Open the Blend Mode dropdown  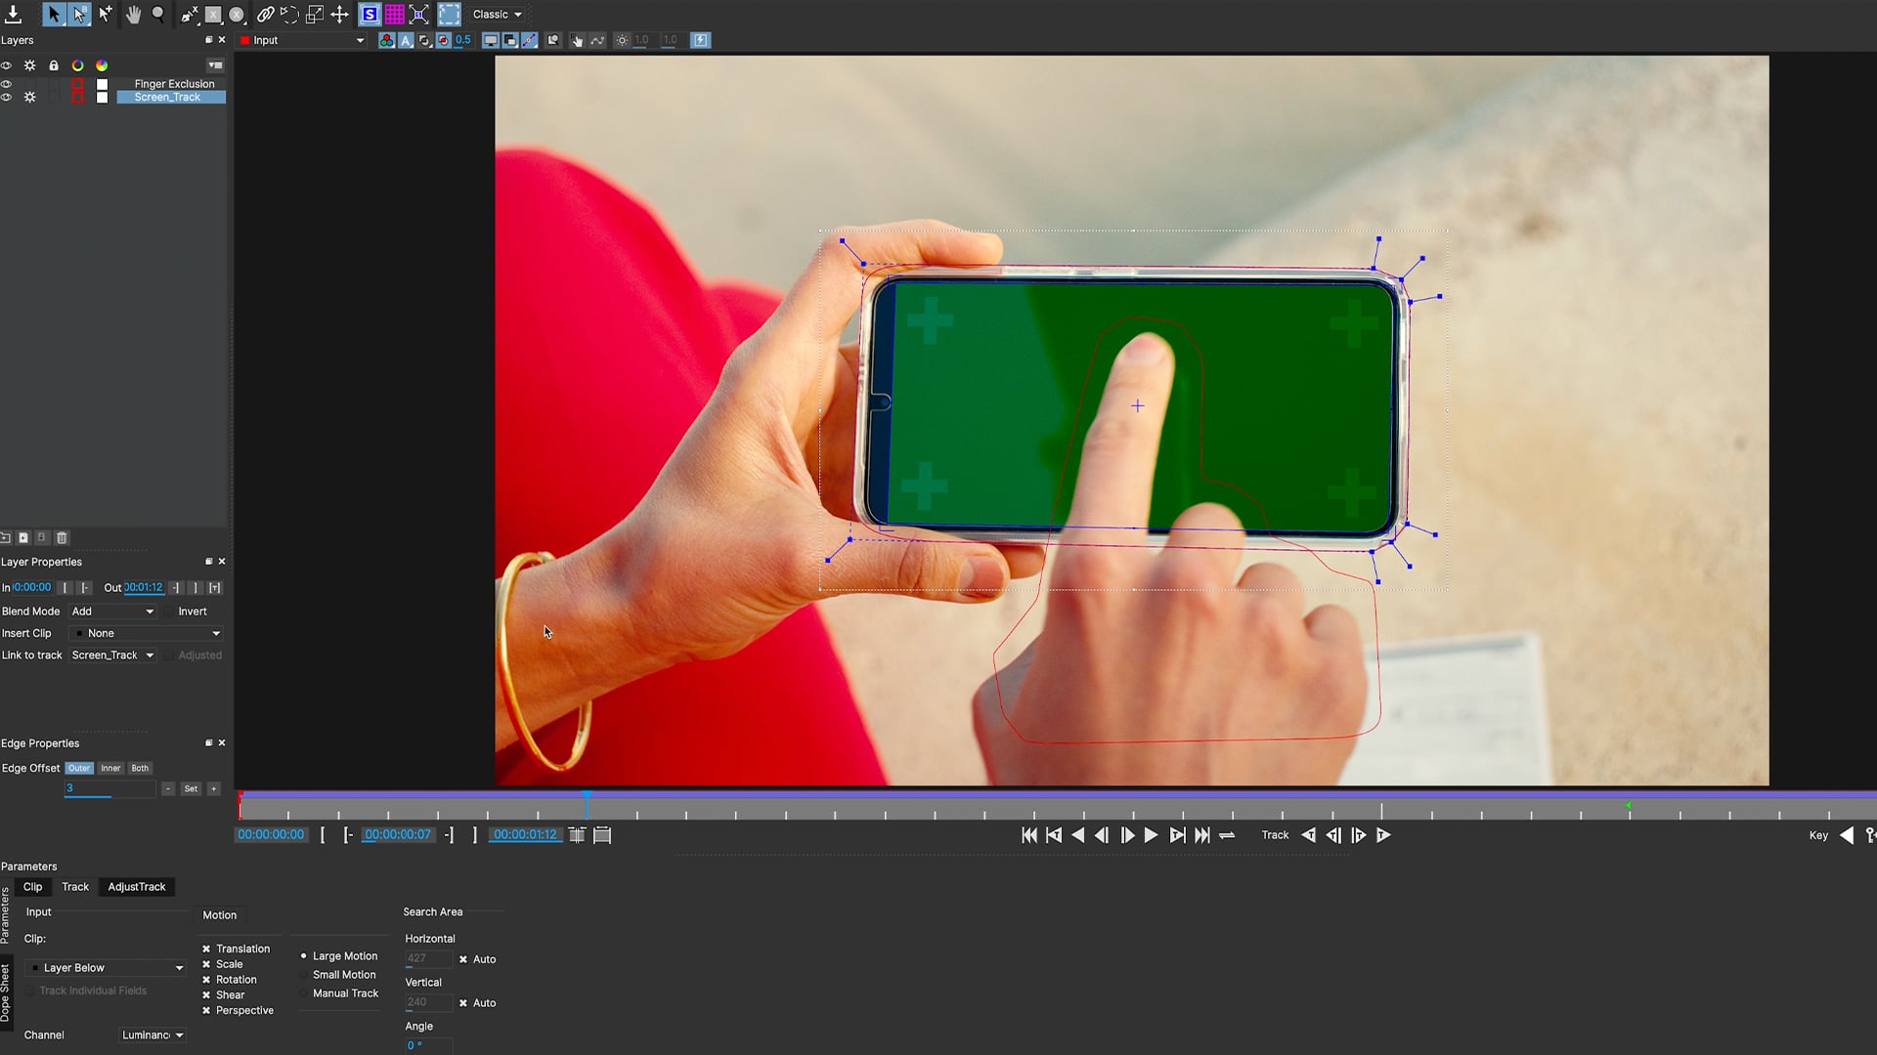click(x=112, y=612)
